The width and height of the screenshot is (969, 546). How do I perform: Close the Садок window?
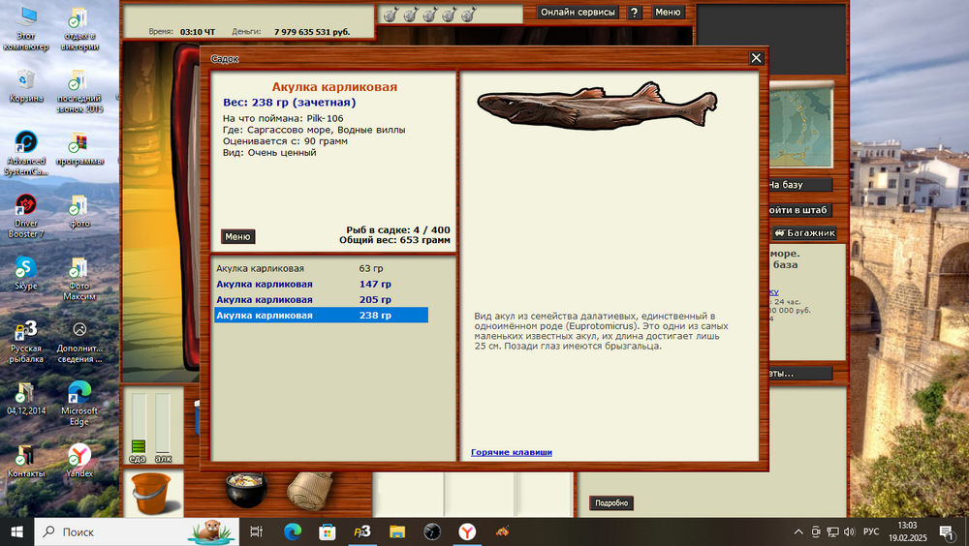coord(756,59)
